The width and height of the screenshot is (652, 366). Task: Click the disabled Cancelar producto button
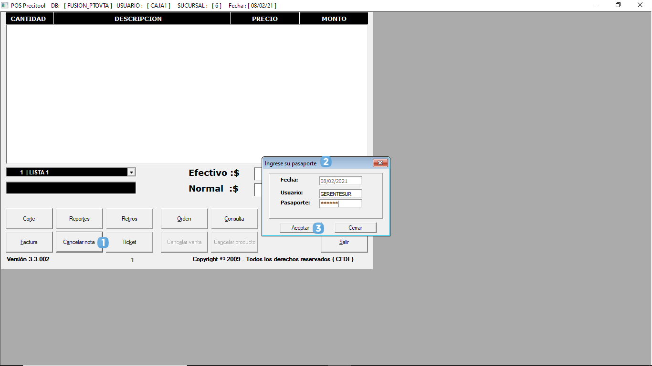click(x=234, y=242)
